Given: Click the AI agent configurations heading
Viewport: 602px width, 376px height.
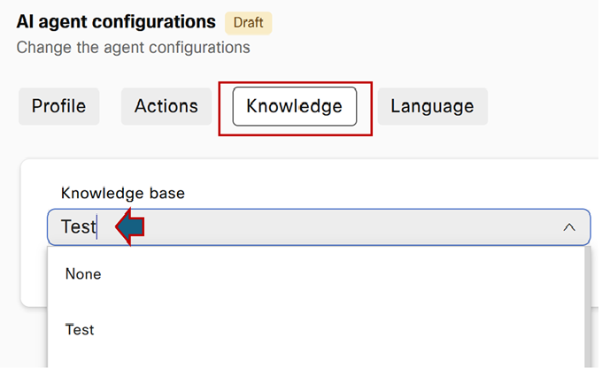Looking at the screenshot, I should click(x=116, y=22).
